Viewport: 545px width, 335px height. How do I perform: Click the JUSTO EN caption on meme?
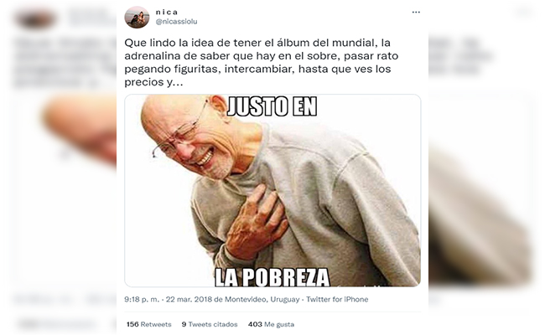click(272, 106)
